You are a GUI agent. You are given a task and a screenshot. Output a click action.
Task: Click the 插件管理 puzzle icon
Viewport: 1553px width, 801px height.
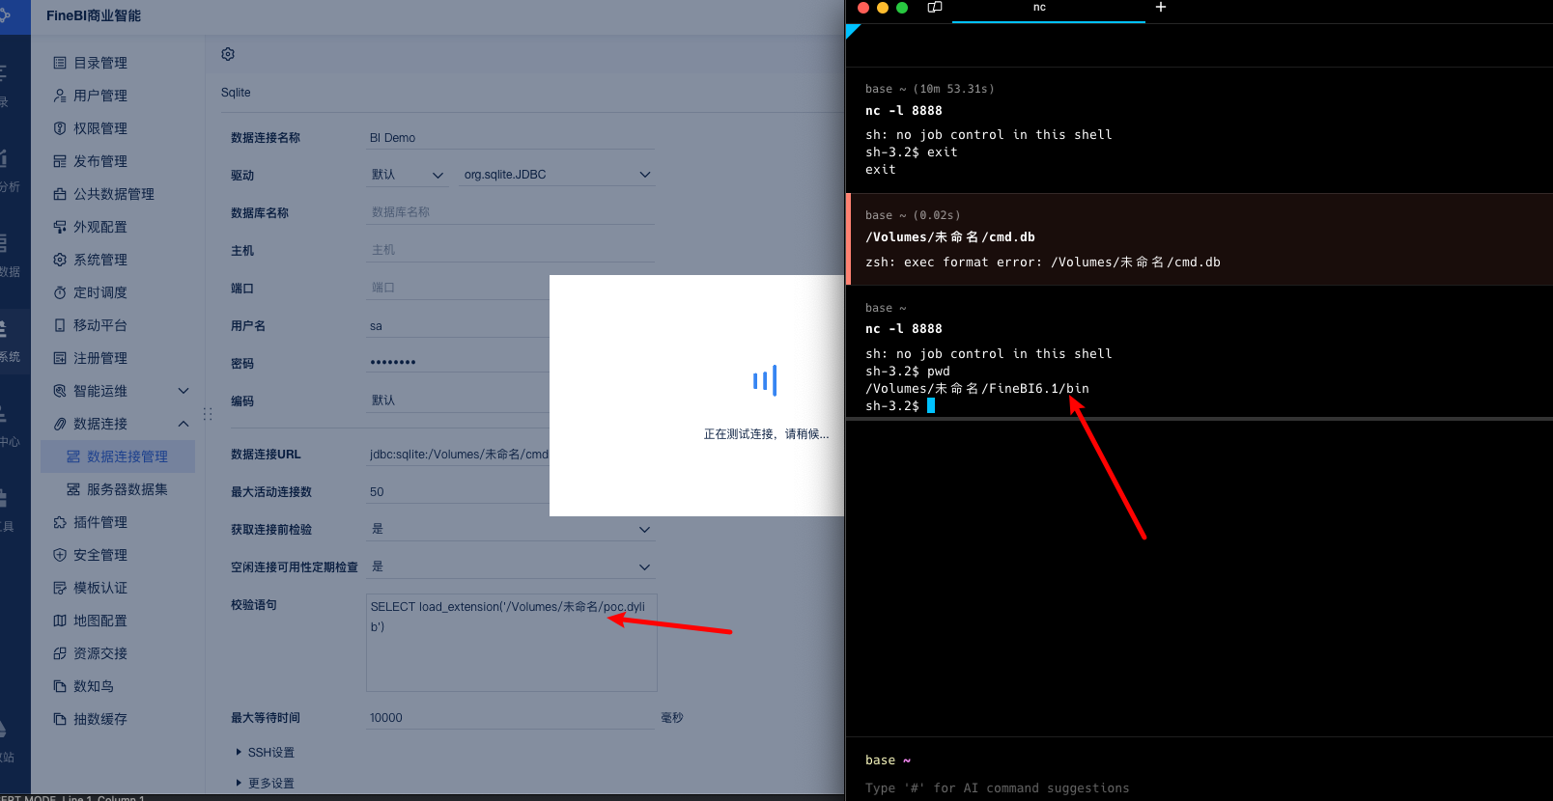tap(60, 522)
